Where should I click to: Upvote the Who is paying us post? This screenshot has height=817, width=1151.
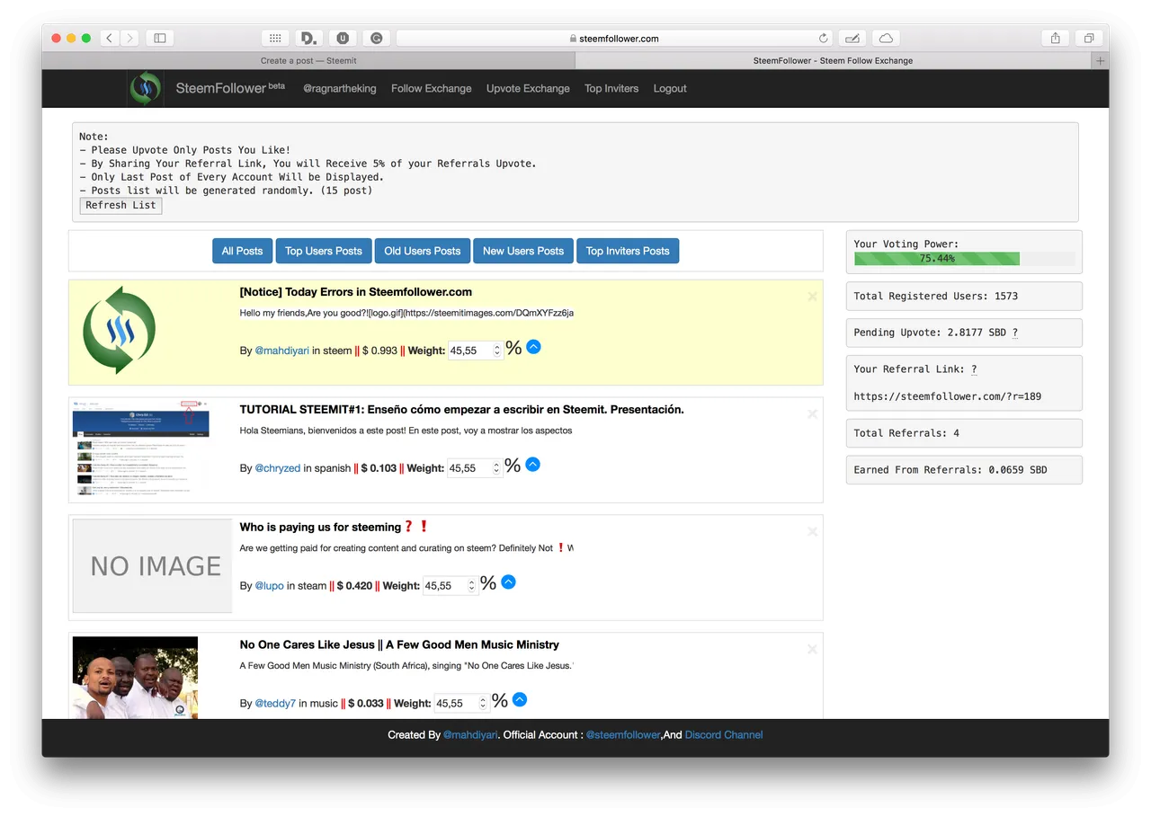click(x=508, y=582)
